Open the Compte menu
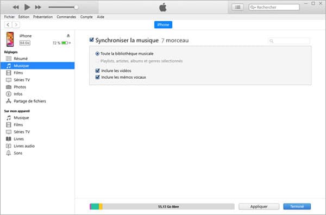 pos(86,17)
